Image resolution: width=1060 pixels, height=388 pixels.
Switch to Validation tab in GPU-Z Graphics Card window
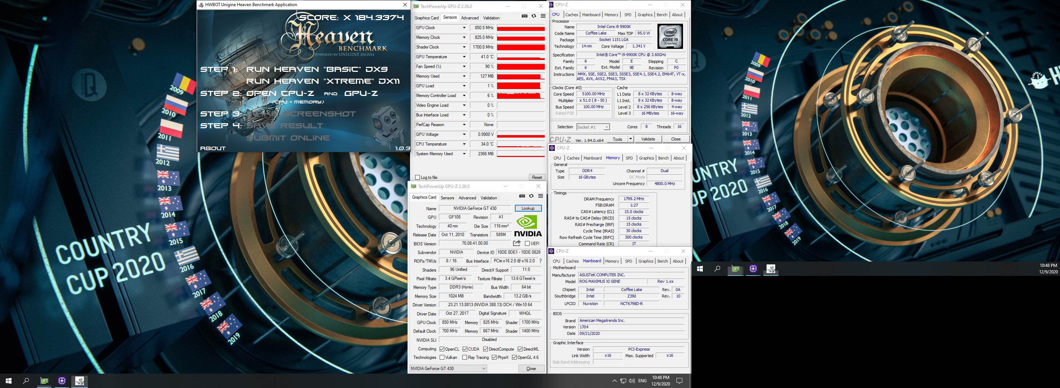tap(489, 198)
